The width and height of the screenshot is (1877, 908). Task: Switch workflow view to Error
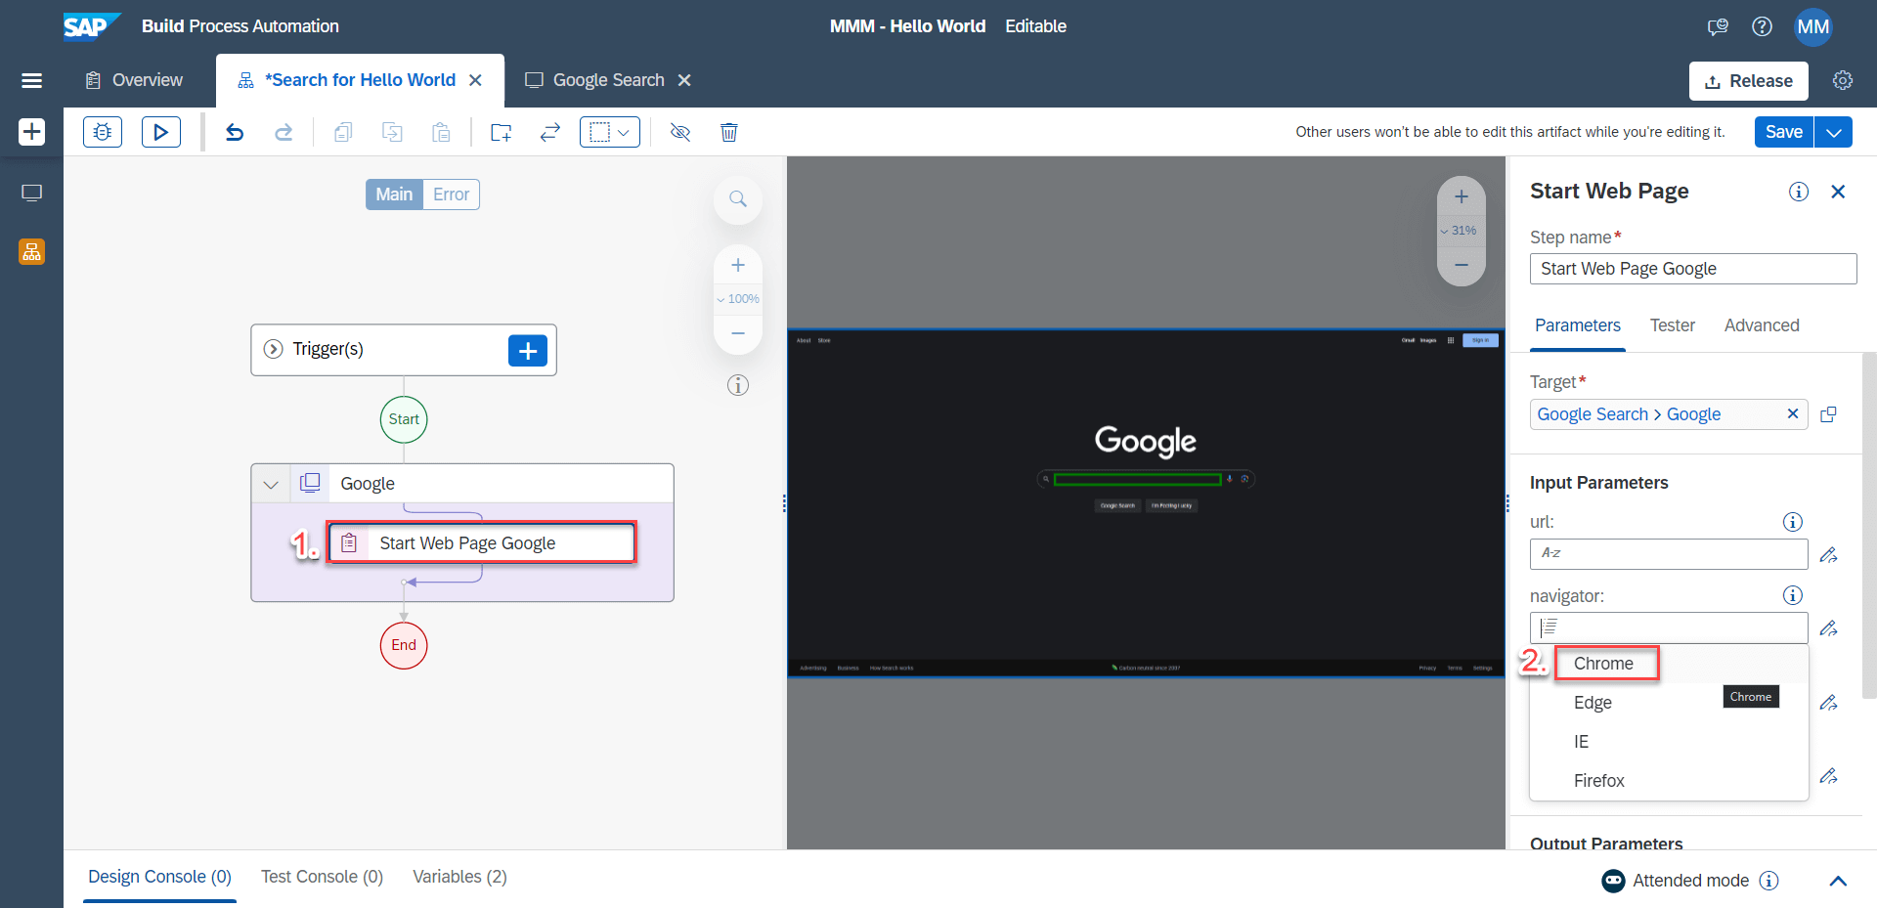(x=451, y=195)
